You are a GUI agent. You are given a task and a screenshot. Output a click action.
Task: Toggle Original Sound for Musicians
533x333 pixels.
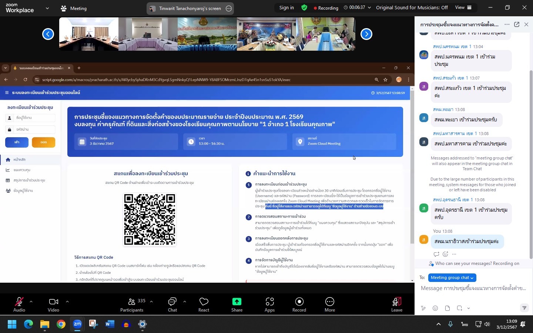tap(412, 7)
